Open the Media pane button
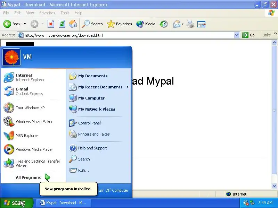This screenshot has height=208, width=278. click(x=146, y=24)
